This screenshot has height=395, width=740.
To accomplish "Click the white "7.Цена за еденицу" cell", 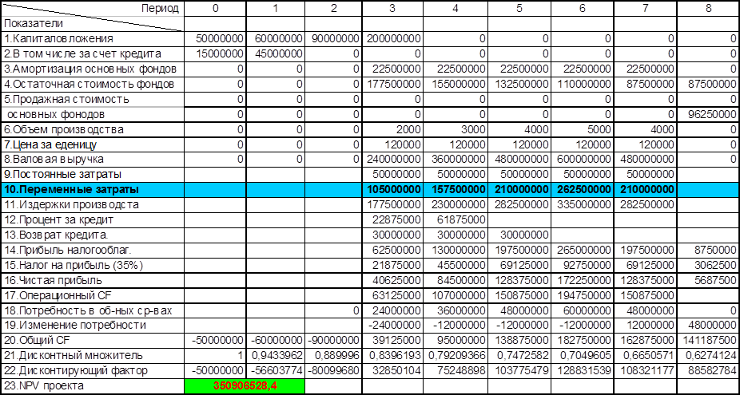I will coord(92,144).
